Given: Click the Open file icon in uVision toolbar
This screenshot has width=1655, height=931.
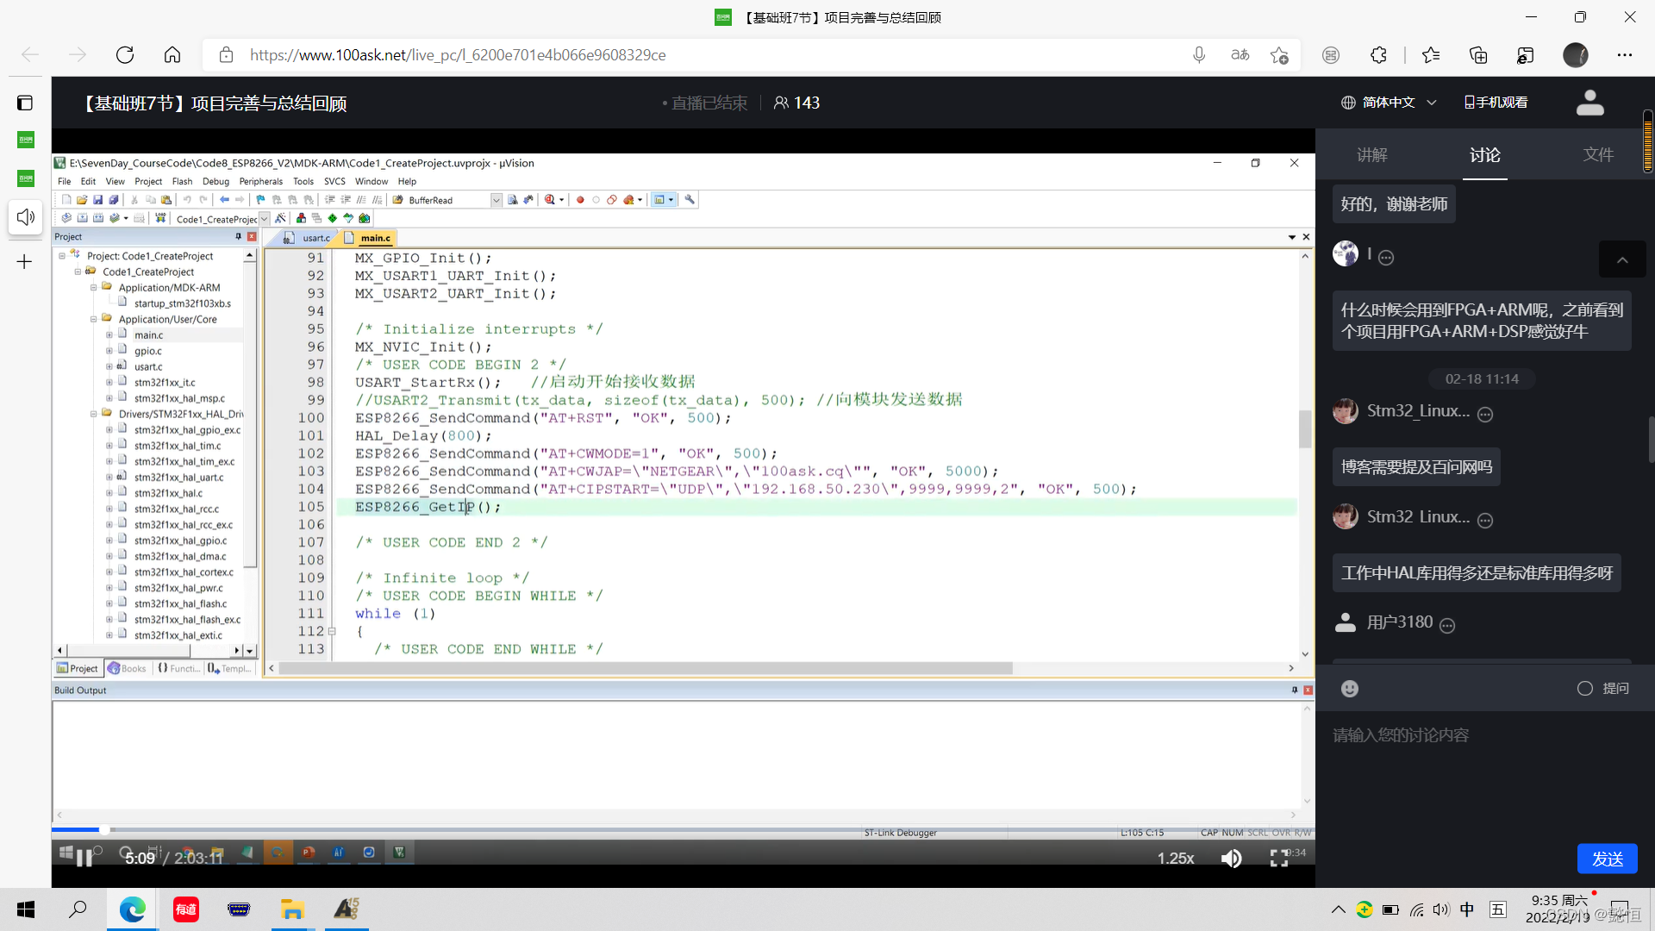Looking at the screenshot, I should click(x=82, y=200).
